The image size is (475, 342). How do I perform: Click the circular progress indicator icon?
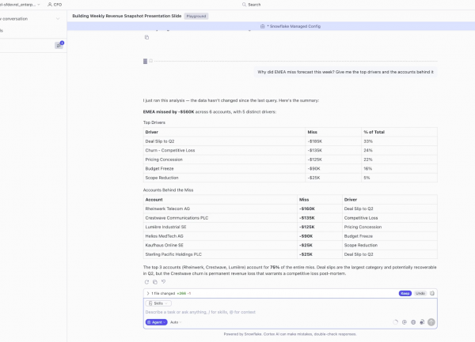click(395, 322)
